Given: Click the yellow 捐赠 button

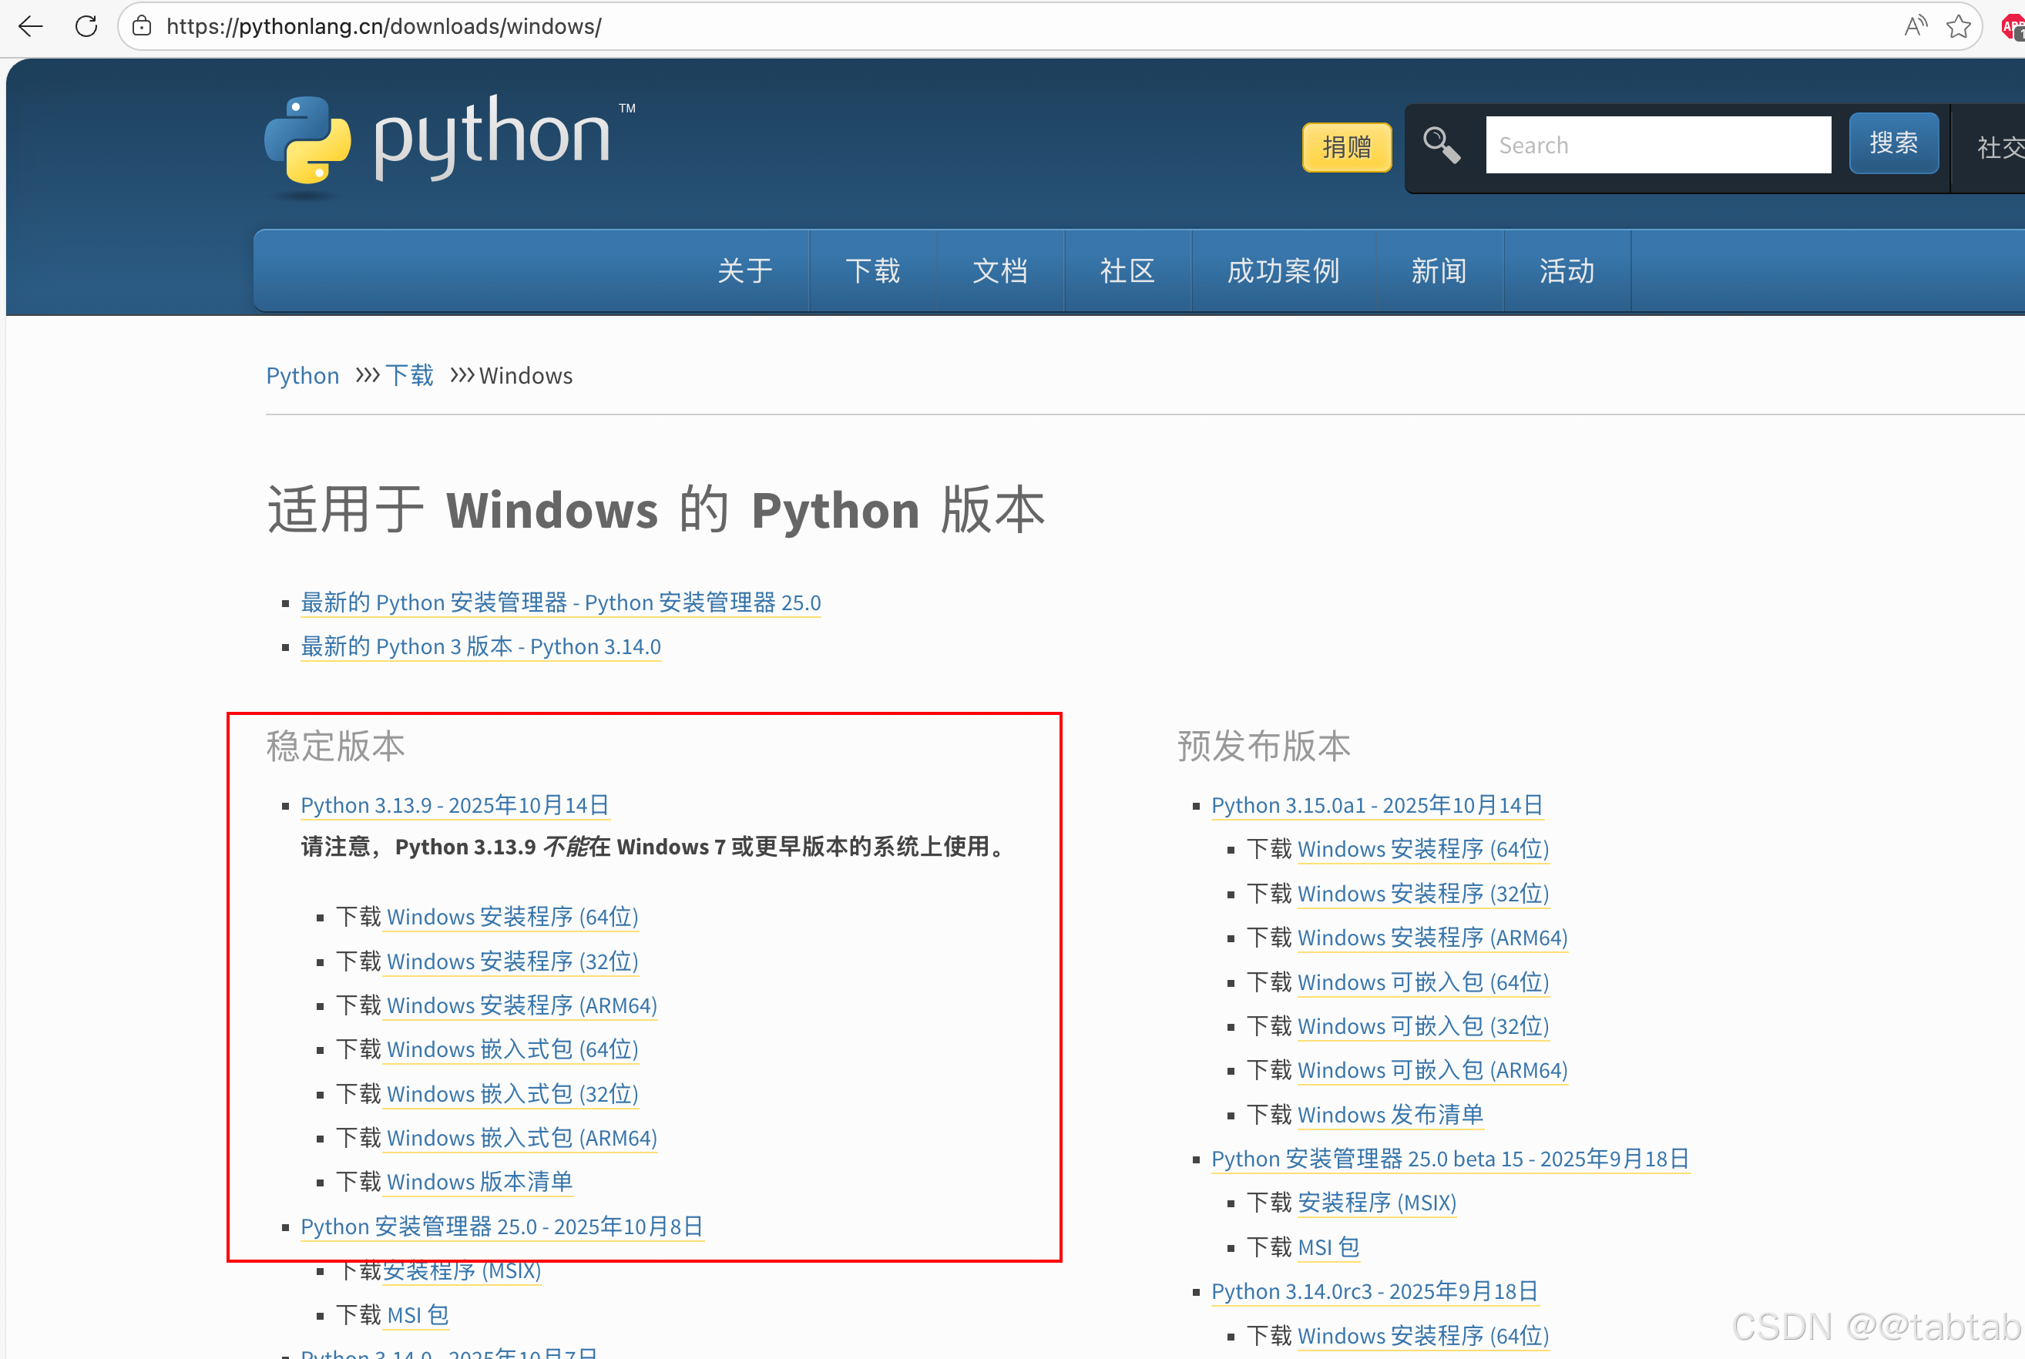Looking at the screenshot, I should click(x=1346, y=146).
